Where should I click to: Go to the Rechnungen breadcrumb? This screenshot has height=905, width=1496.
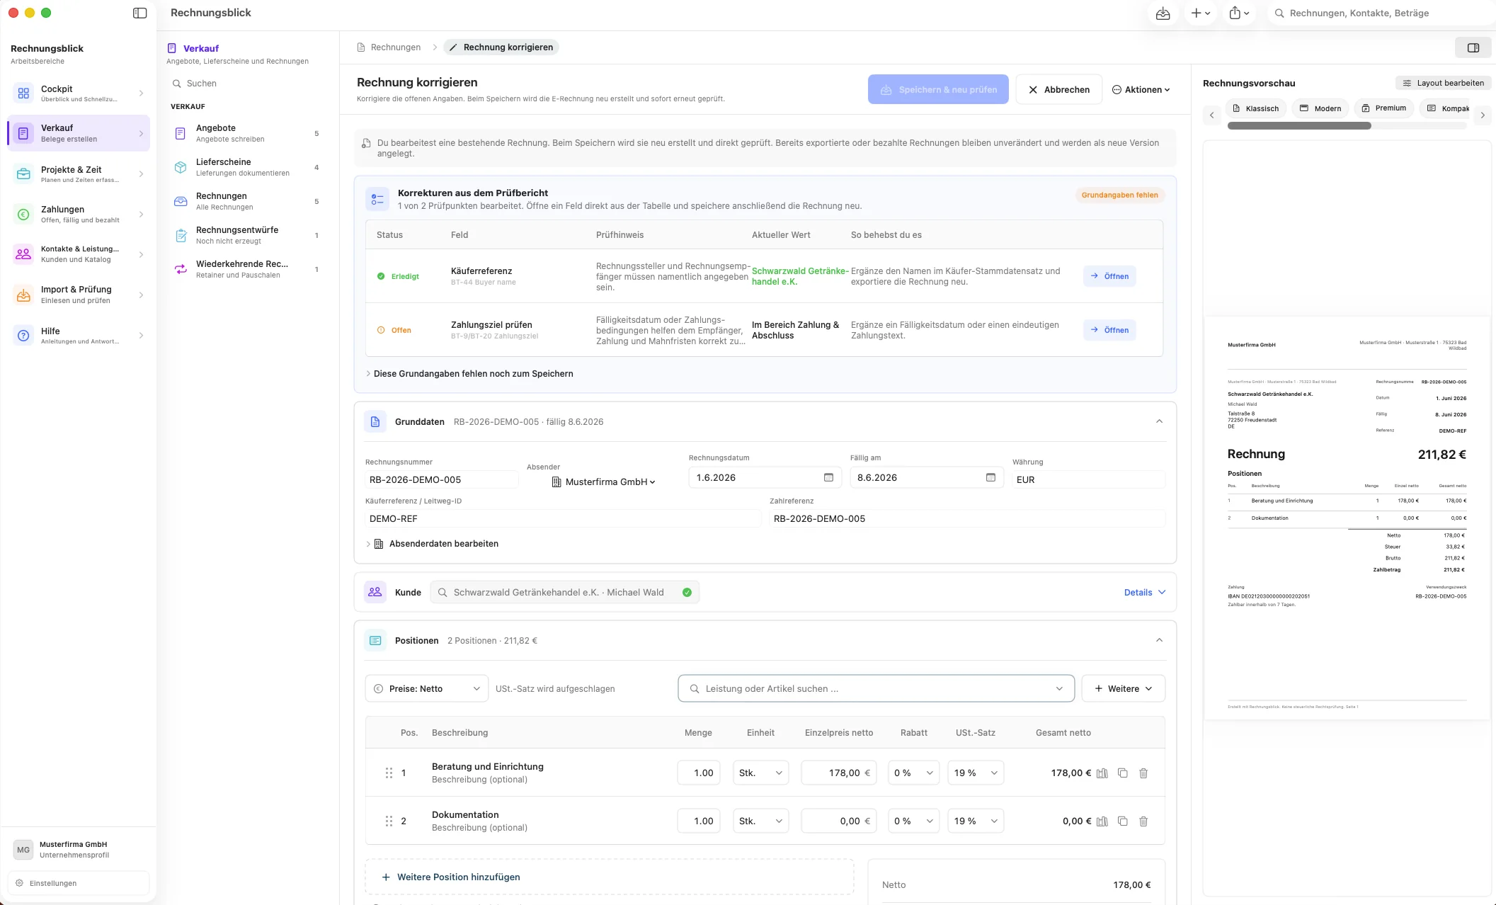pos(389,47)
